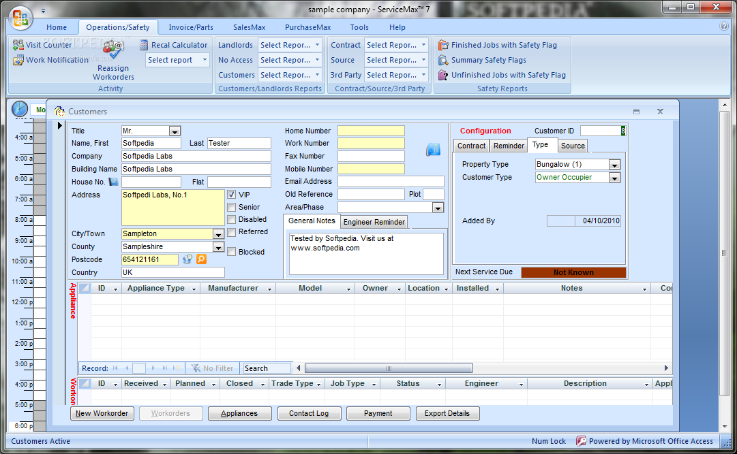The height and width of the screenshot is (454, 737).
Task: Click the clock icon in the scheduler
Action: (x=20, y=109)
